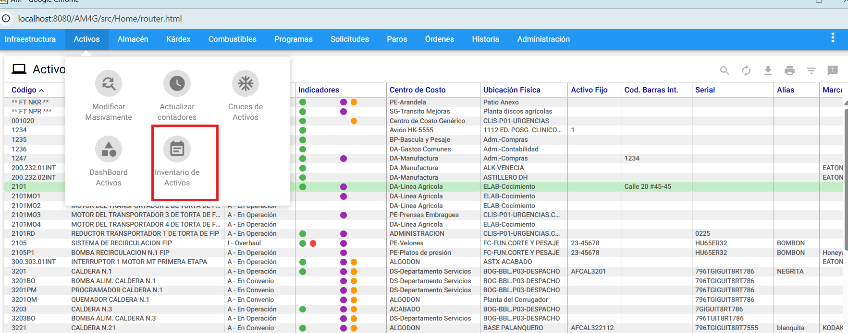The height and width of the screenshot is (333, 848).
Task: Open Cruces de Activos snowflake icon
Action: point(246,83)
